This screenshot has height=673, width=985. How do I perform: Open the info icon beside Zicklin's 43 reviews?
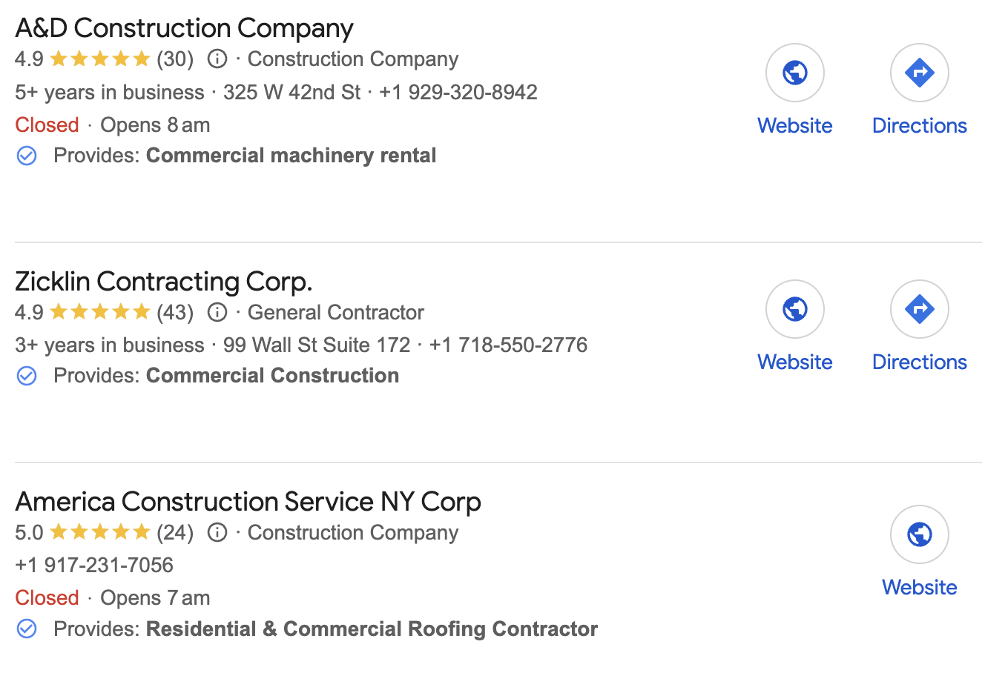[x=217, y=312]
